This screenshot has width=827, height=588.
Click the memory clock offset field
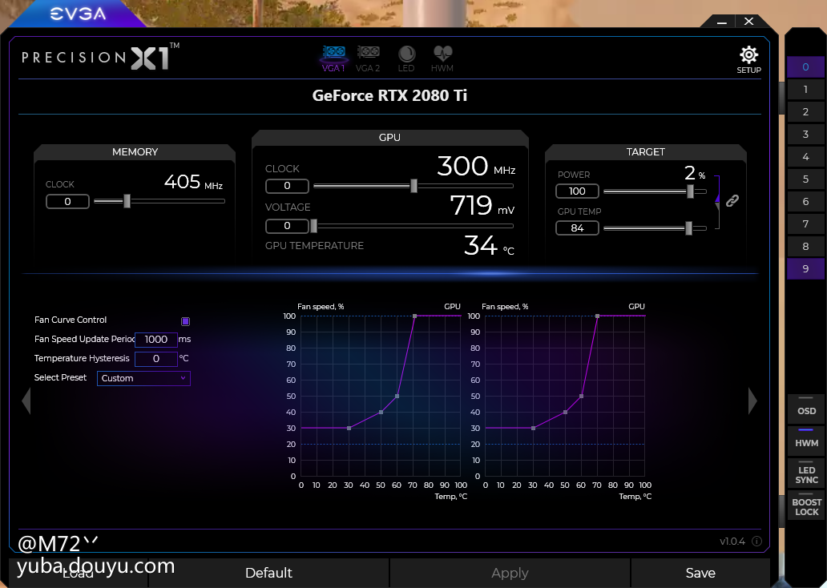[67, 201]
